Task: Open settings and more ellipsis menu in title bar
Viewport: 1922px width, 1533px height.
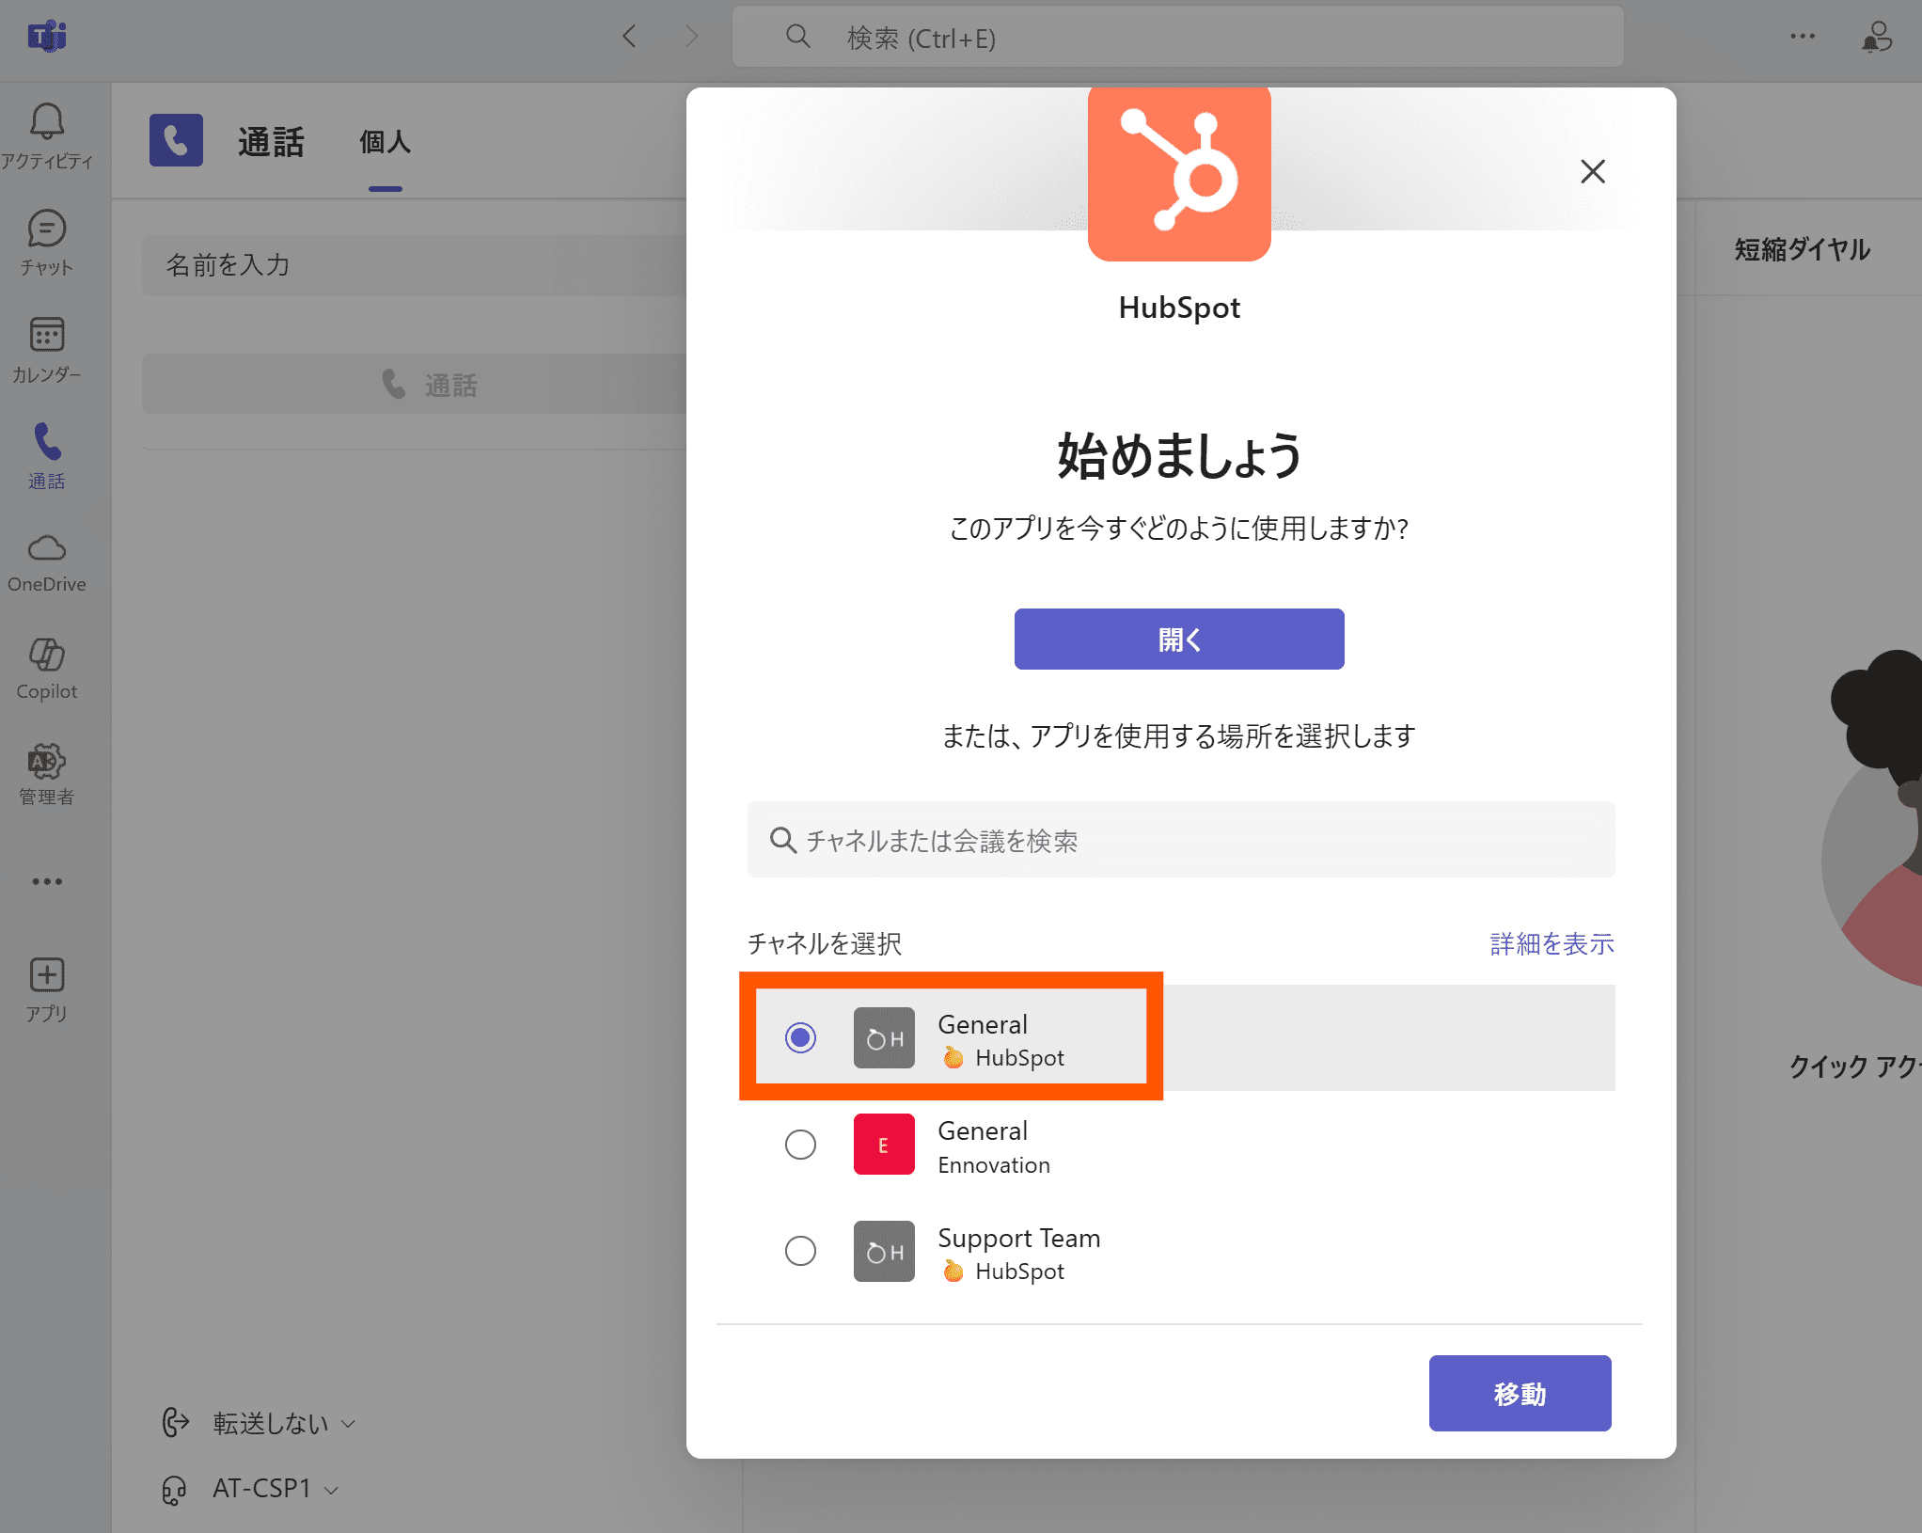Action: tap(1802, 37)
